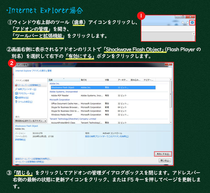This screenshot has height=193, width=210.
Task: Open 追加のツールバーと拡張機能を検索(F)... link
Action: pyautogui.click(x=33, y=159)
